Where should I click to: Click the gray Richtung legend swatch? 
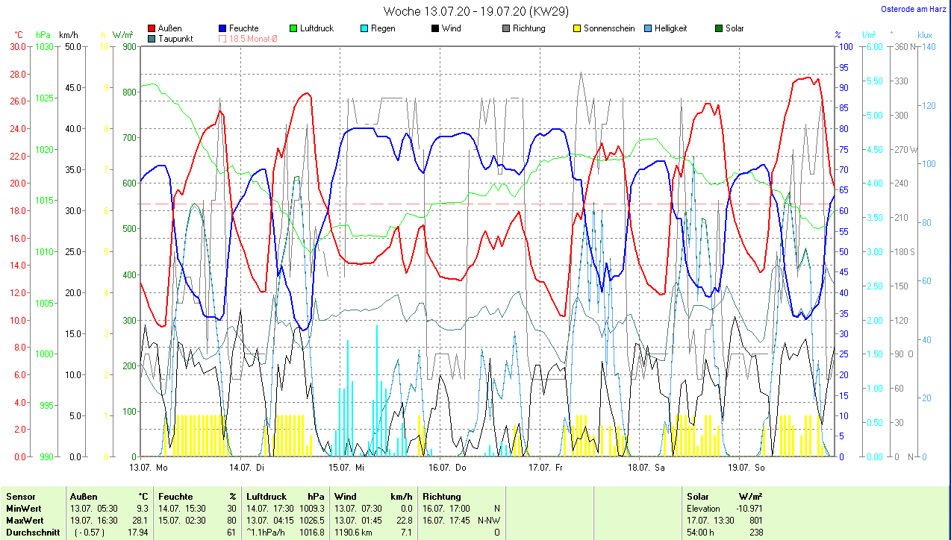(506, 28)
